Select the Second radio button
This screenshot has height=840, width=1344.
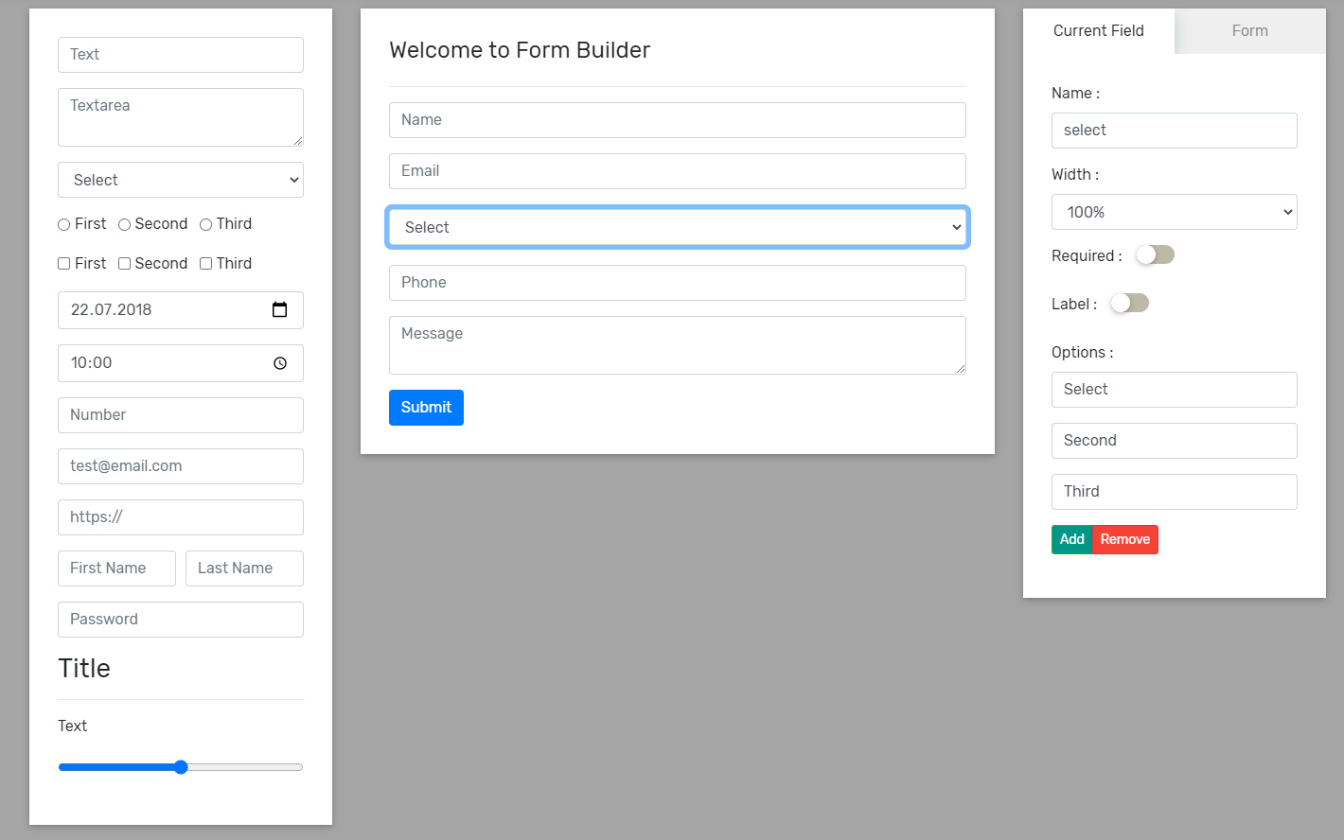(124, 225)
